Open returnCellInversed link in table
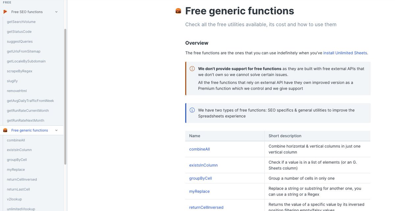The image size is (395, 211). pyautogui.click(x=206, y=207)
